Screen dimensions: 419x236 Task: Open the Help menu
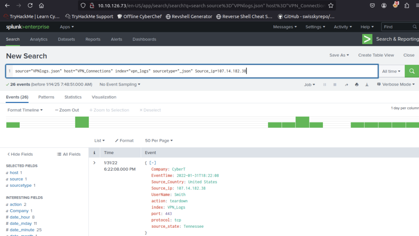367,27
